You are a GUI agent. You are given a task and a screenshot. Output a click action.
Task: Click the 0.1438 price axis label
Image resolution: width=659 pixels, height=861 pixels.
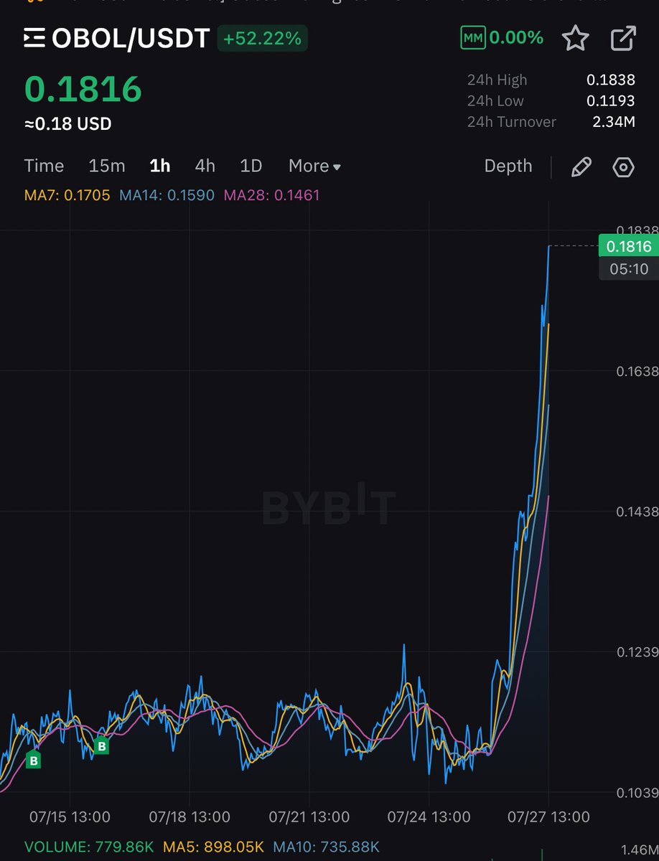point(637,512)
